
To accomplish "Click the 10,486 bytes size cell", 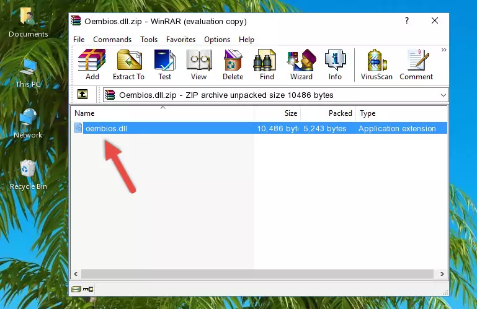I will point(277,129).
